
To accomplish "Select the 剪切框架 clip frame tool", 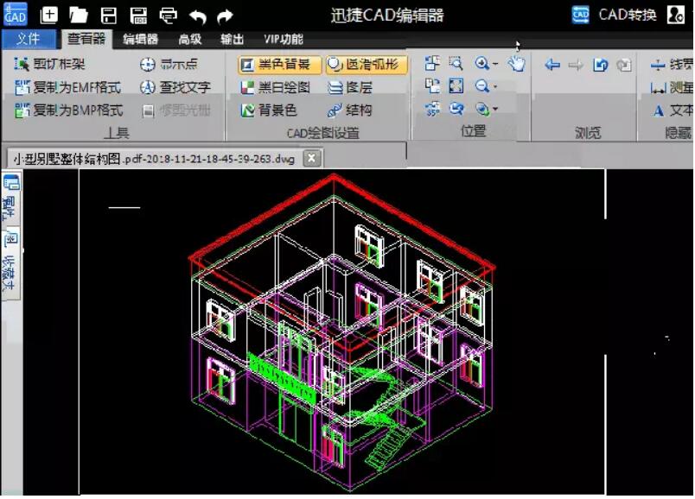I will (x=49, y=64).
